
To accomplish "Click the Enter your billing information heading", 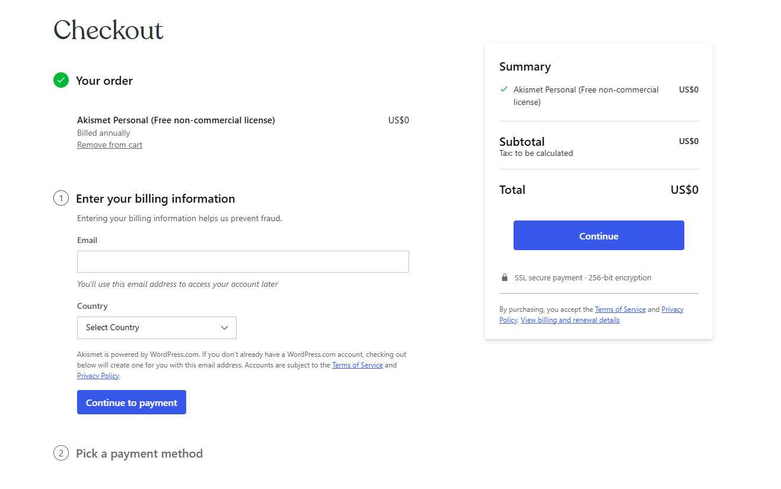I will 155,199.
